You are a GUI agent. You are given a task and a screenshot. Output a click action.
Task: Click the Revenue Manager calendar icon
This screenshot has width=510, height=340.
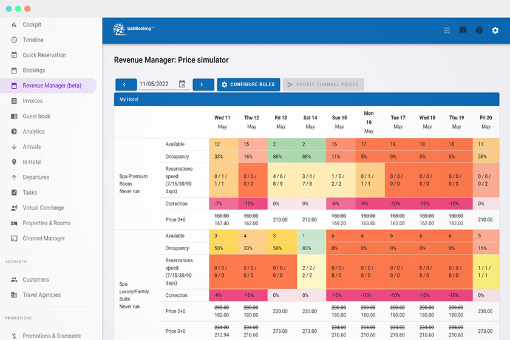(x=14, y=86)
